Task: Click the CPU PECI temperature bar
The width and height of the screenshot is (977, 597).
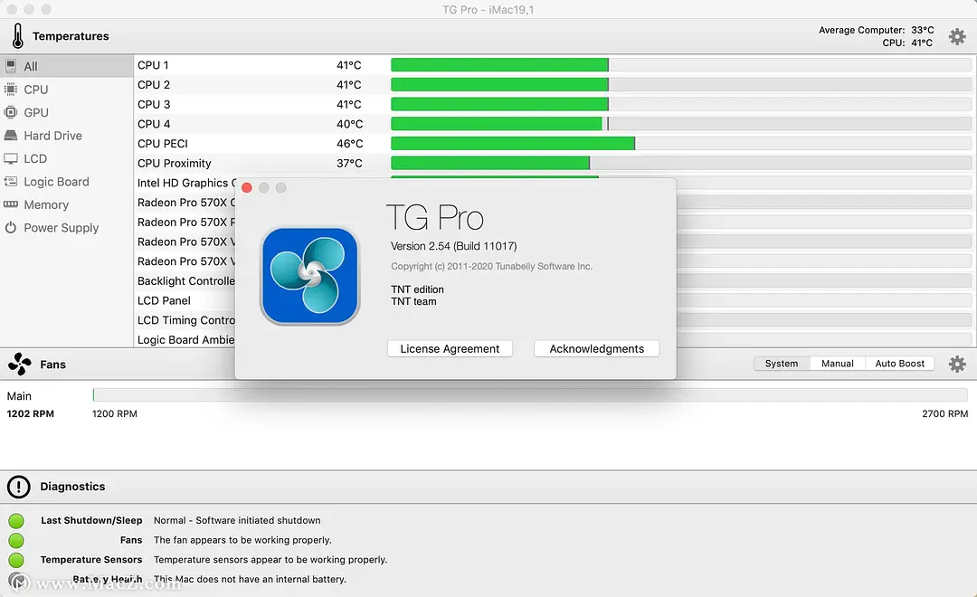Action: click(681, 143)
